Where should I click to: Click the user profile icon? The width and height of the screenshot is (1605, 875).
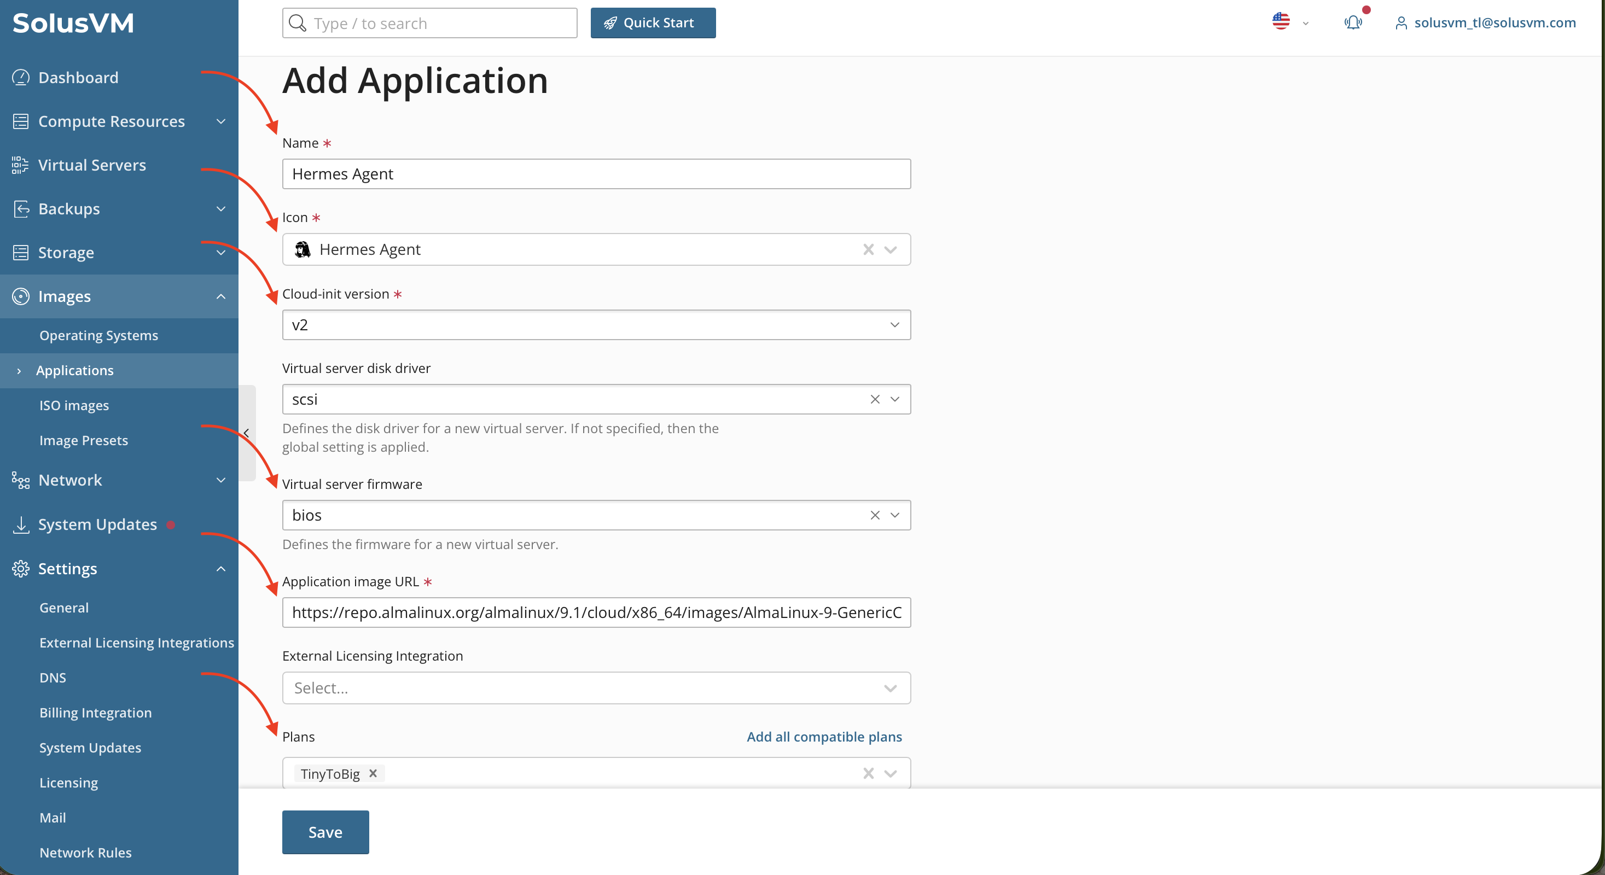(x=1402, y=23)
